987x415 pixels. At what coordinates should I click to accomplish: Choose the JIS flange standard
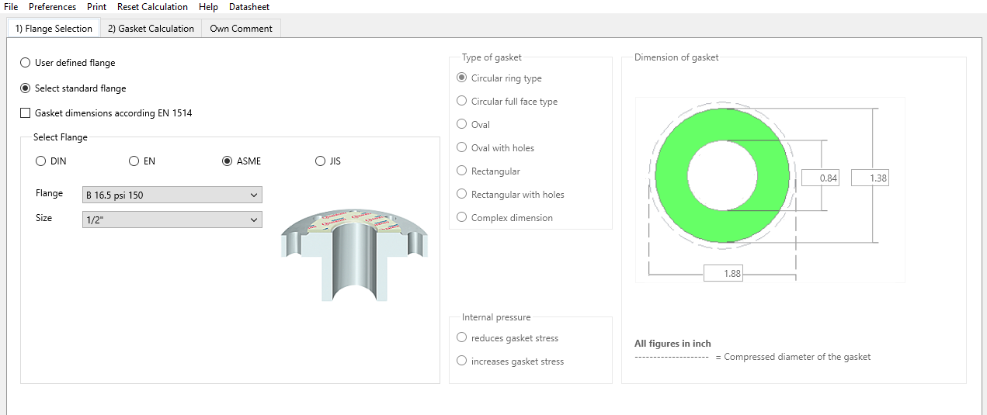(321, 161)
